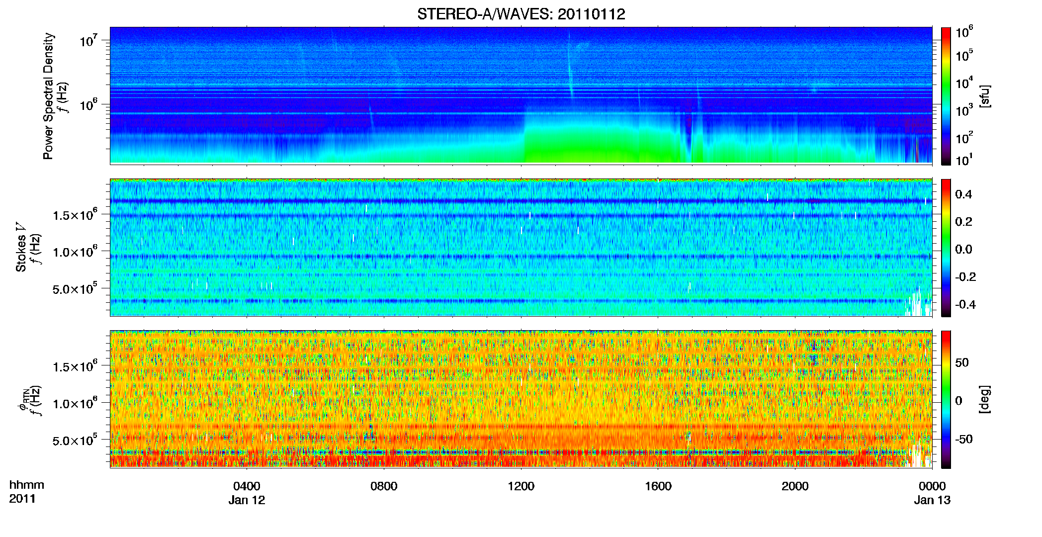Click the -0.4 value on Stokes color scale
Image resolution: width=1042 pixels, height=537 pixels.
coord(965,304)
